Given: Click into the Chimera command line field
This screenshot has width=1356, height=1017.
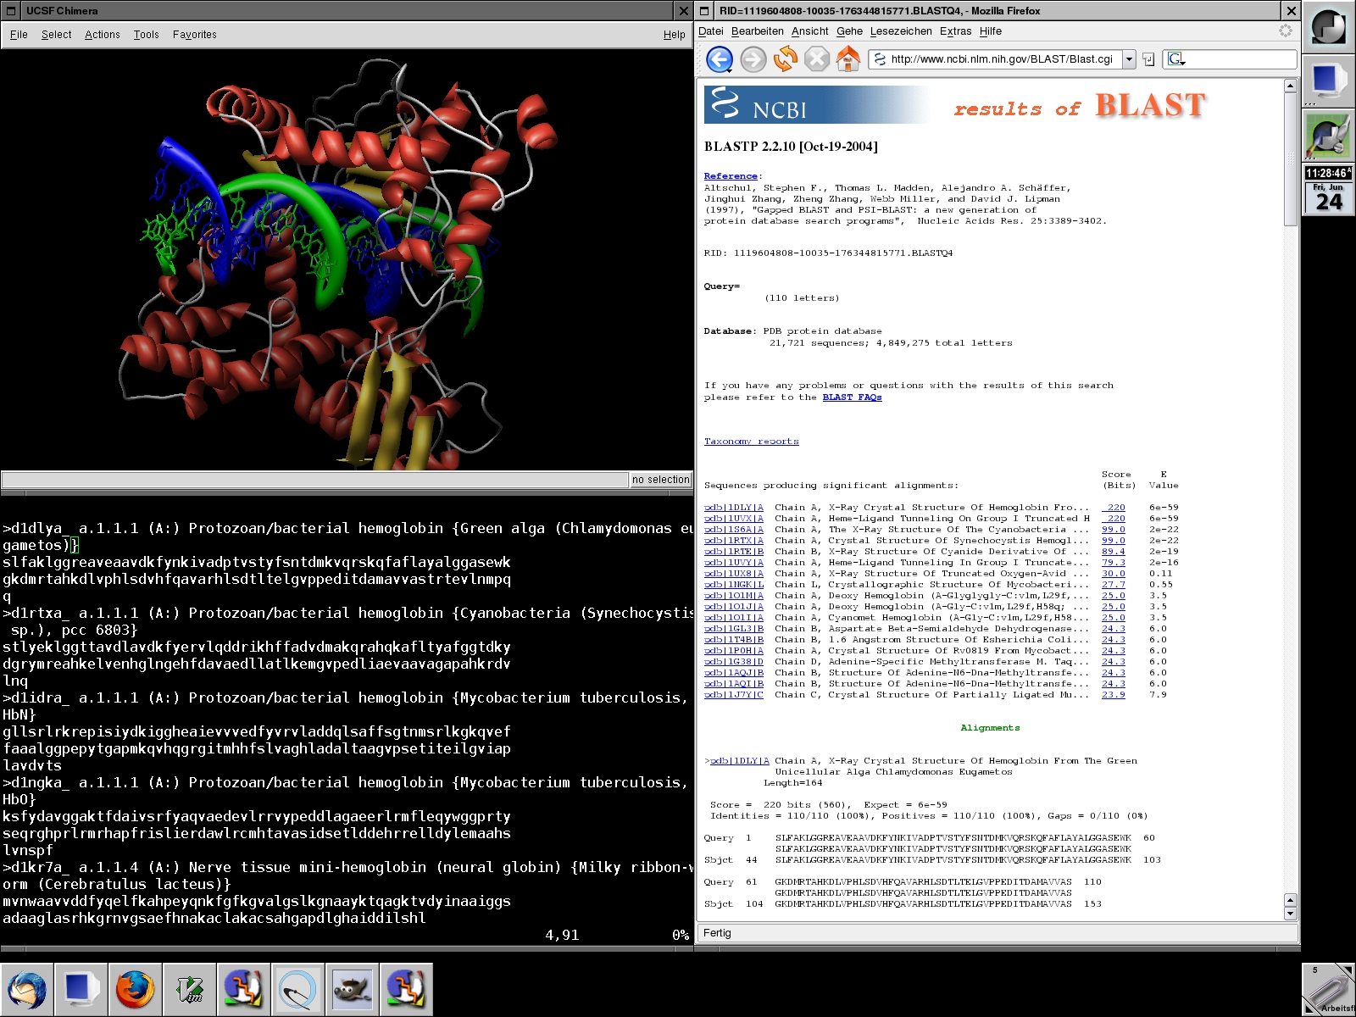Looking at the screenshot, I should (315, 480).
